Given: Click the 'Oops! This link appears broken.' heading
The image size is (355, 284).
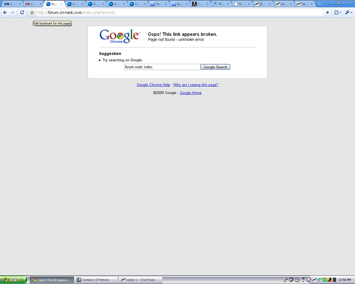Looking at the screenshot, I should 182,34.
